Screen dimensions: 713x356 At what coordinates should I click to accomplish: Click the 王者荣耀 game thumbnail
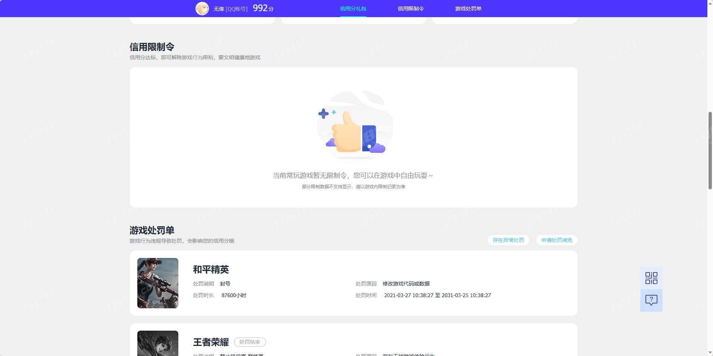(x=158, y=343)
